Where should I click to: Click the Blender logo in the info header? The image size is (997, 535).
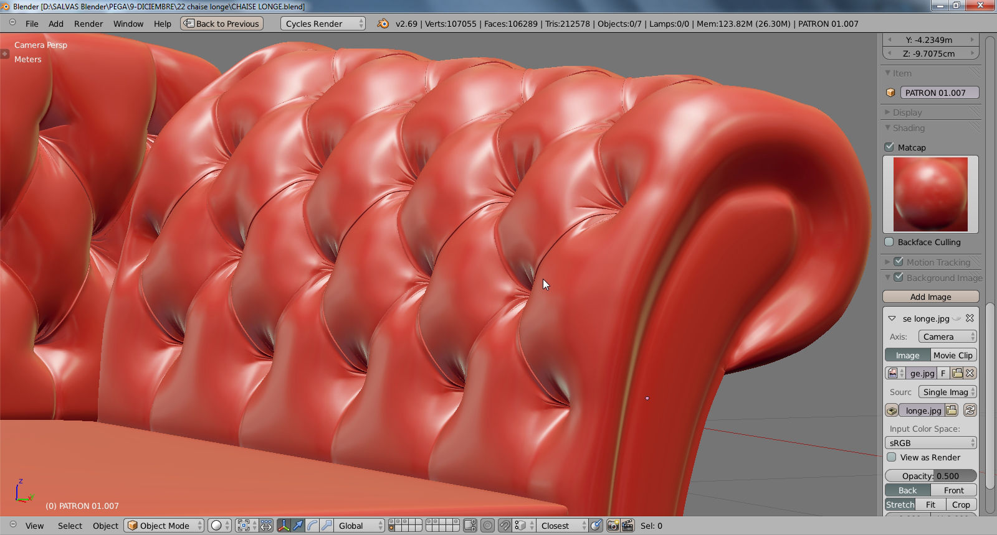pyautogui.click(x=383, y=24)
